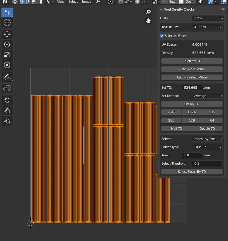Set texel density preset 1024
Screen dimensions: 228x241
tap(192, 112)
